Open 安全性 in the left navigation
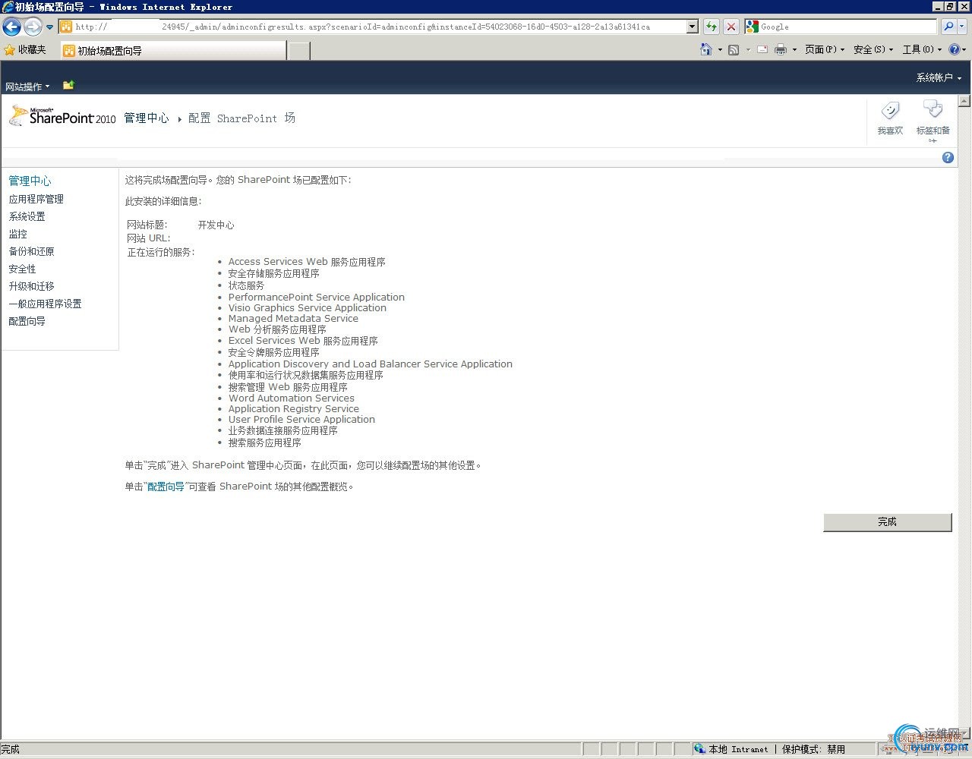972x759 pixels. point(22,269)
